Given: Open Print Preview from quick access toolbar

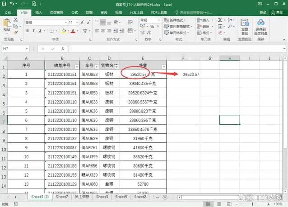Looking at the screenshot, I should coord(34,4).
